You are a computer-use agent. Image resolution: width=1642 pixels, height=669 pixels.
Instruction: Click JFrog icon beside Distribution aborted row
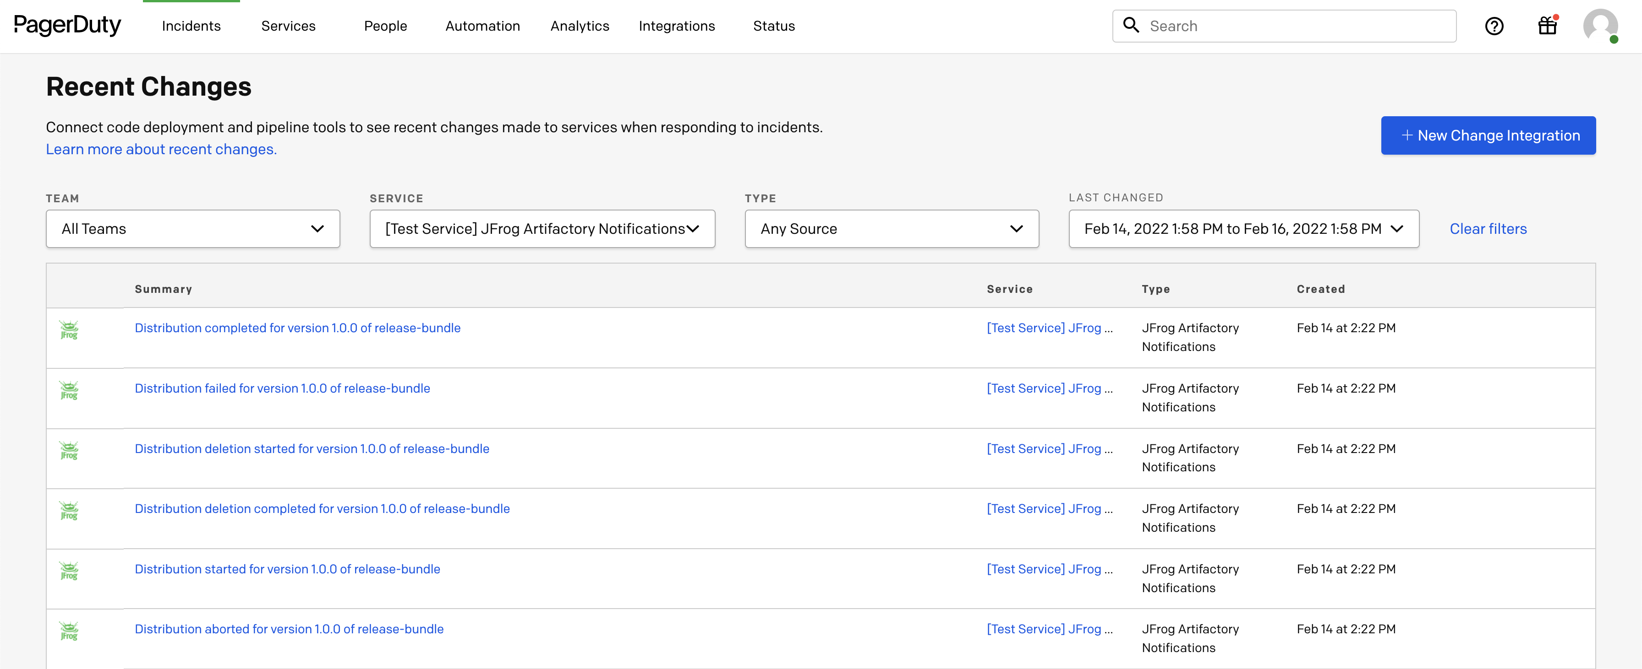pos(69,631)
